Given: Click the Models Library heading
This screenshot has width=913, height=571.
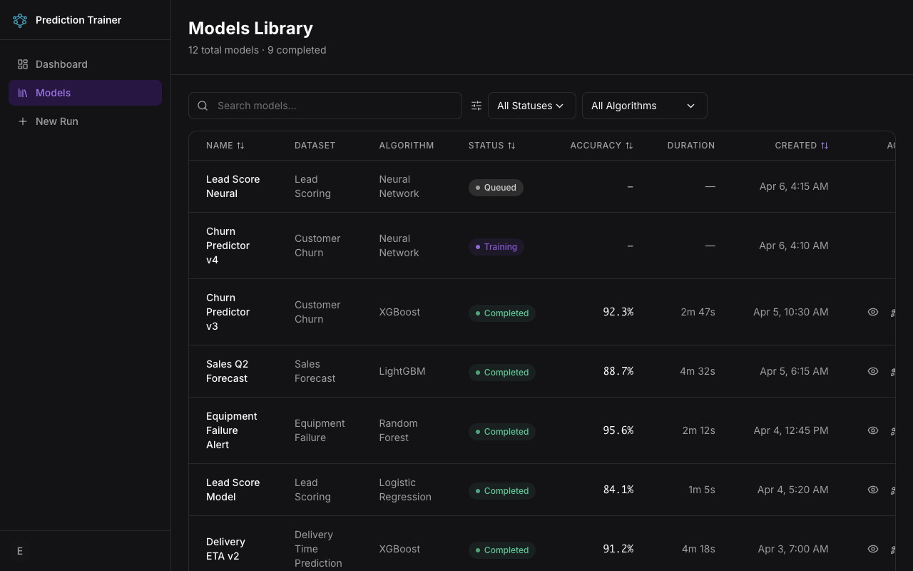Looking at the screenshot, I should [x=250, y=29].
